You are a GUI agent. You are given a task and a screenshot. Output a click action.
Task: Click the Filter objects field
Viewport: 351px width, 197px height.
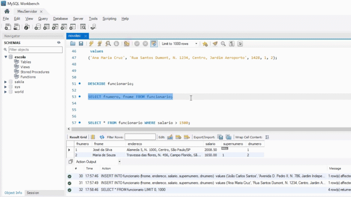coord(36,49)
